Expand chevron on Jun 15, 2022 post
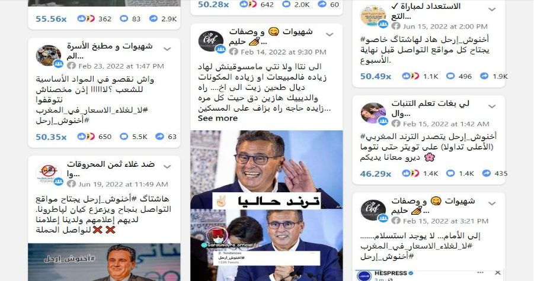The width and height of the screenshot is (534, 281). pyautogui.click(x=492, y=9)
